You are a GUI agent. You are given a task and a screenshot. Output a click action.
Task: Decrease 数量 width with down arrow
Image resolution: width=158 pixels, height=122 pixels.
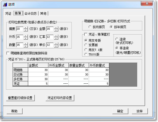tap(26, 46)
